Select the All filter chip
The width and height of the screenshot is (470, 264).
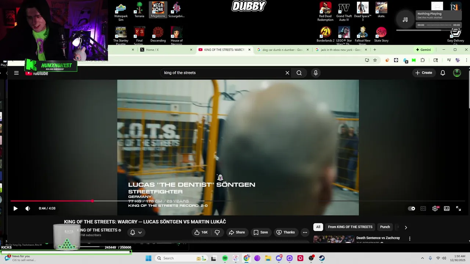tap(318, 227)
